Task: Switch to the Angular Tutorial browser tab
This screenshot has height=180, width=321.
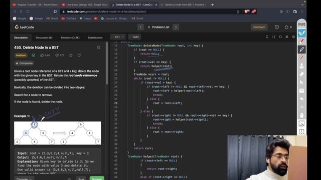Action: coord(36,4)
